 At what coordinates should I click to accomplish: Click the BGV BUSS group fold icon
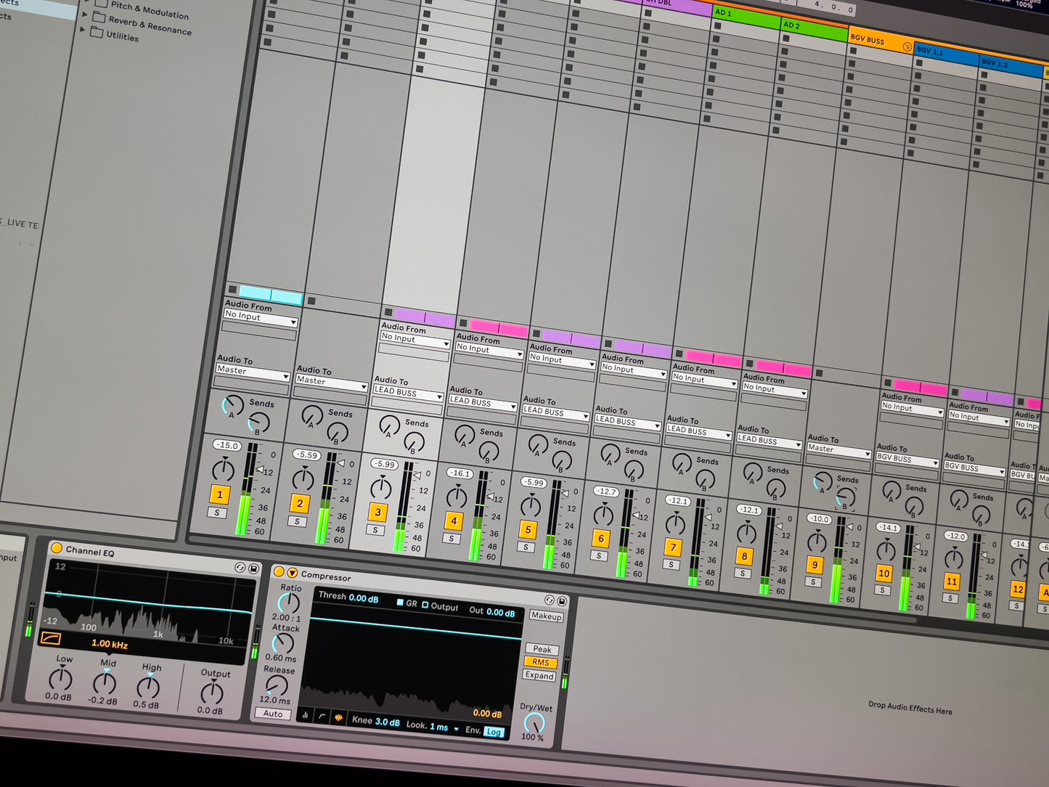tap(907, 47)
